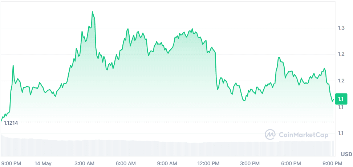Click the 12:00 PM time label
Image resolution: width=353 pixels, height=167 pixels.
point(210,163)
